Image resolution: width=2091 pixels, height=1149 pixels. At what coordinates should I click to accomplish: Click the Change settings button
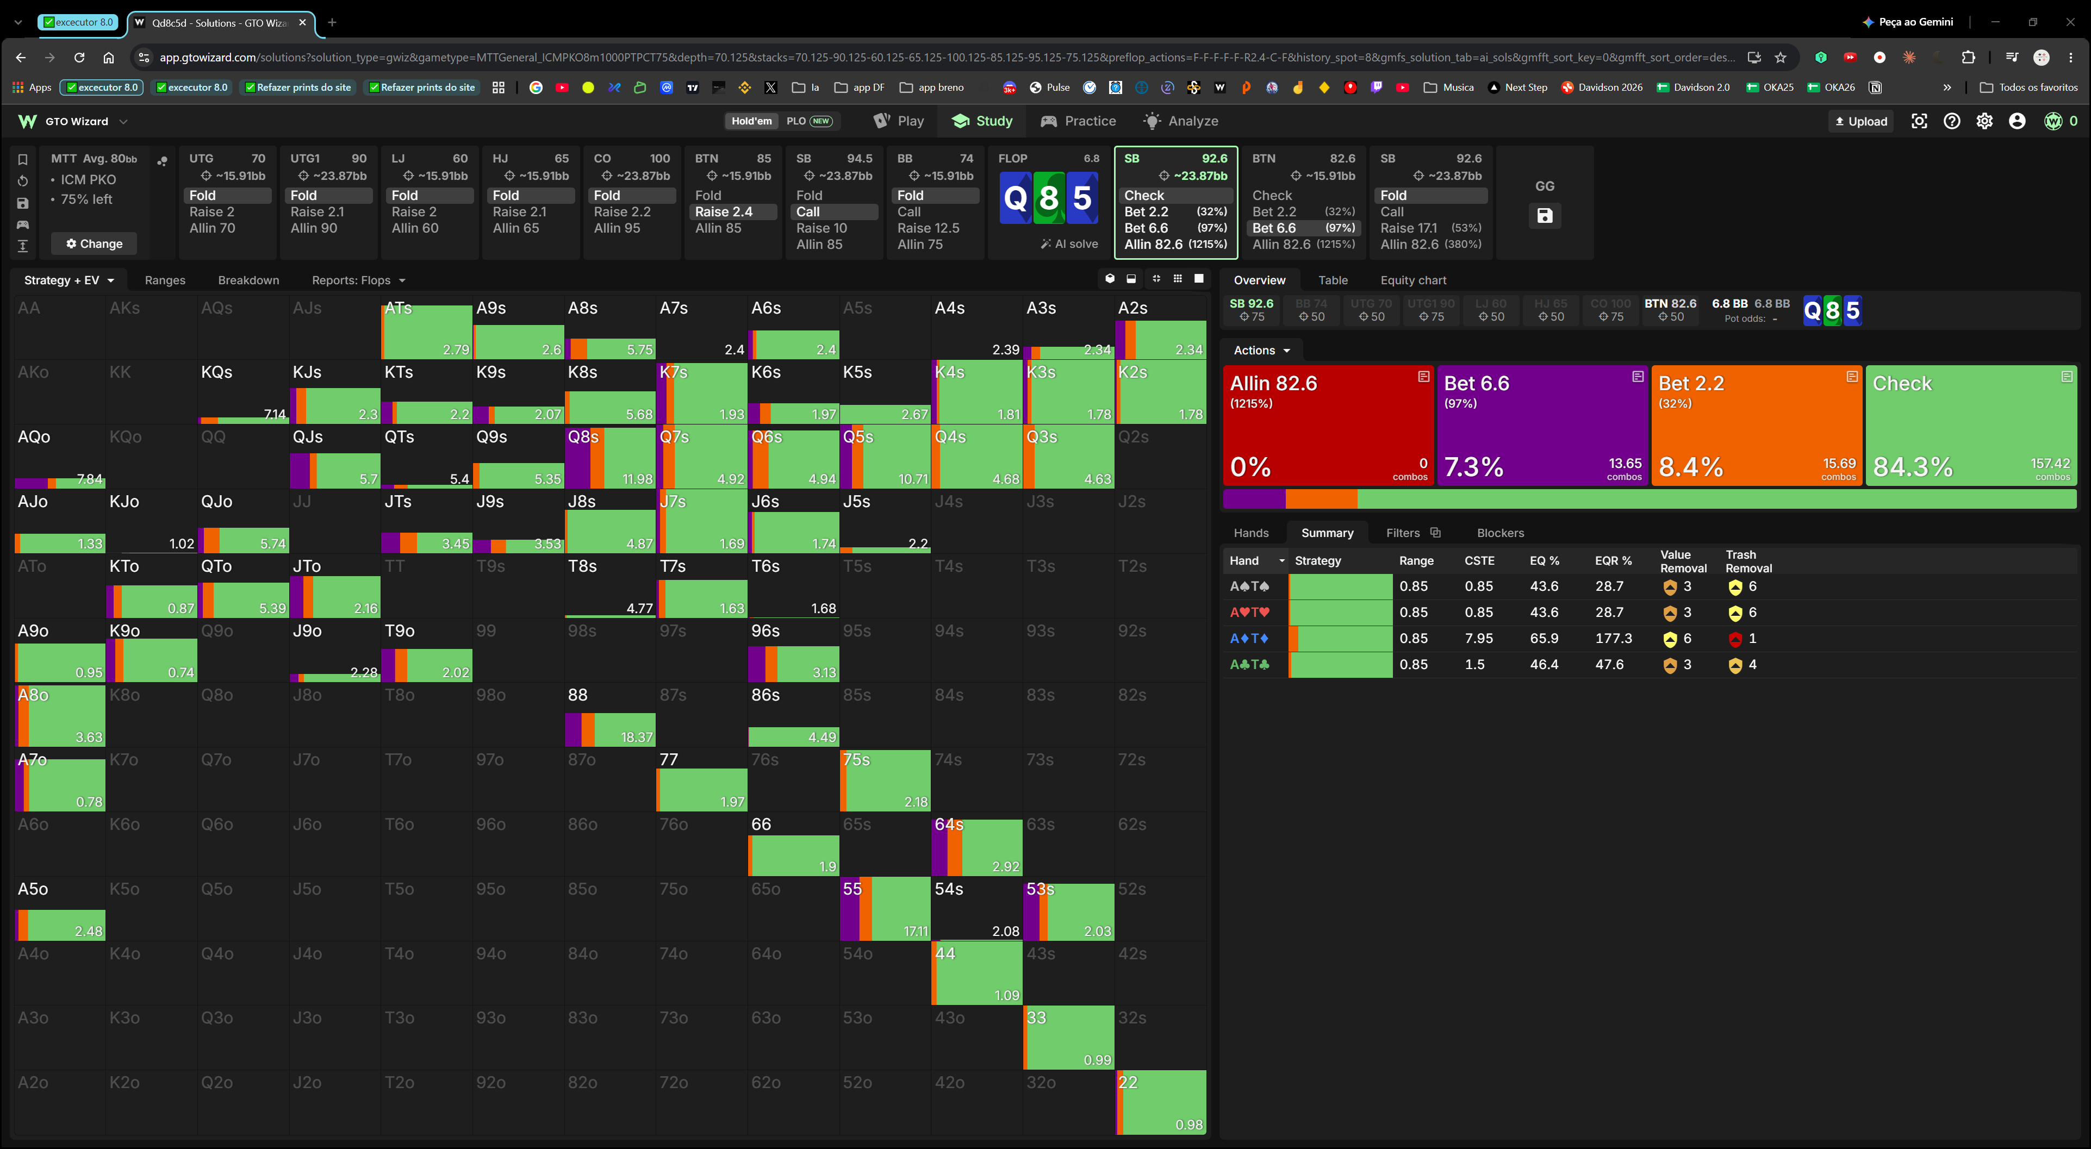click(x=94, y=243)
